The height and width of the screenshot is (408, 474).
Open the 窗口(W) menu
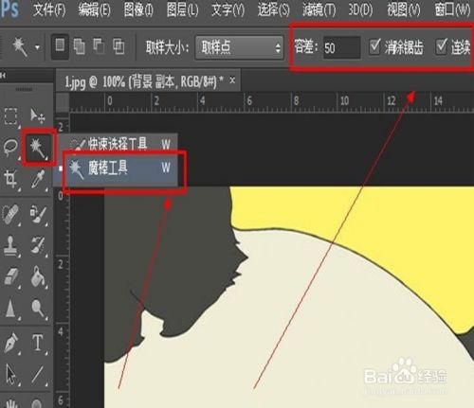pos(452,10)
